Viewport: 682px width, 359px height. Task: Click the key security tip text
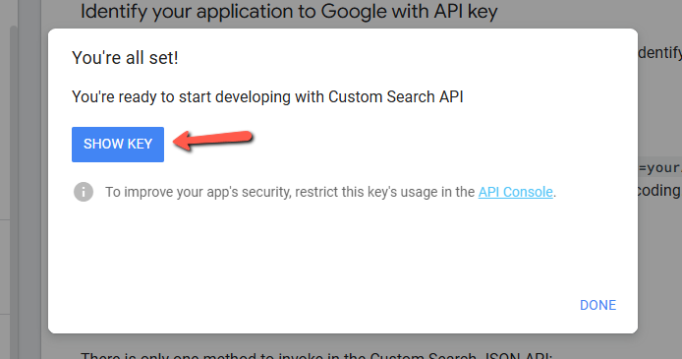(330, 192)
